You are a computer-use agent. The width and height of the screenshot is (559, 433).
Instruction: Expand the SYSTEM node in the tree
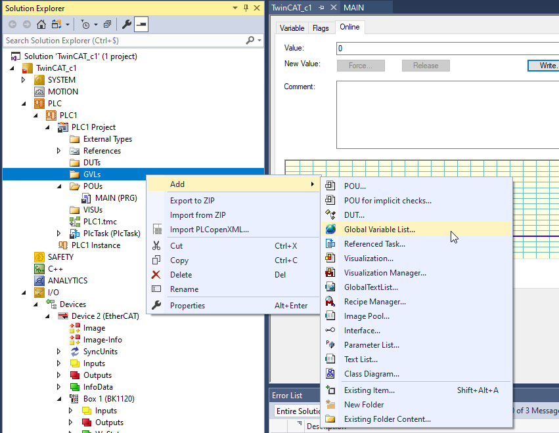[24, 79]
